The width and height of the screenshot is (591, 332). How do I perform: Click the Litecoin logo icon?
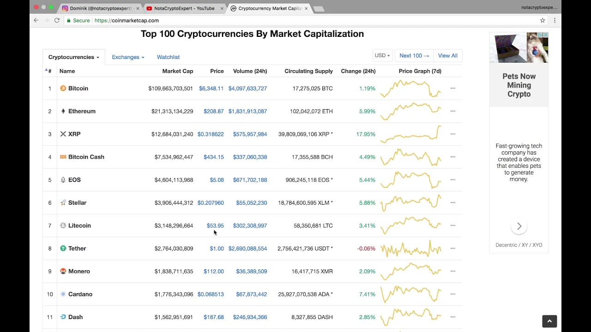(x=63, y=225)
